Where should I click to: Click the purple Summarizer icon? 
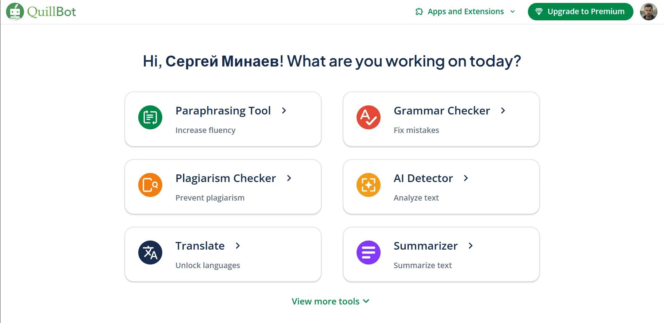[x=369, y=253]
